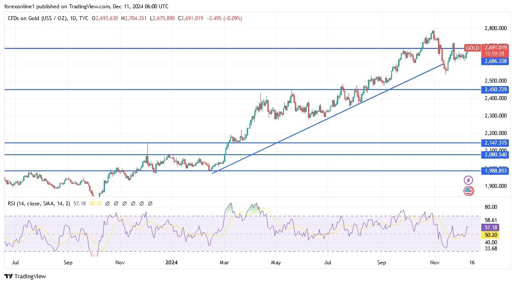Click the 2,450.729 support level price label
515x284 pixels.
(x=494, y=90)
